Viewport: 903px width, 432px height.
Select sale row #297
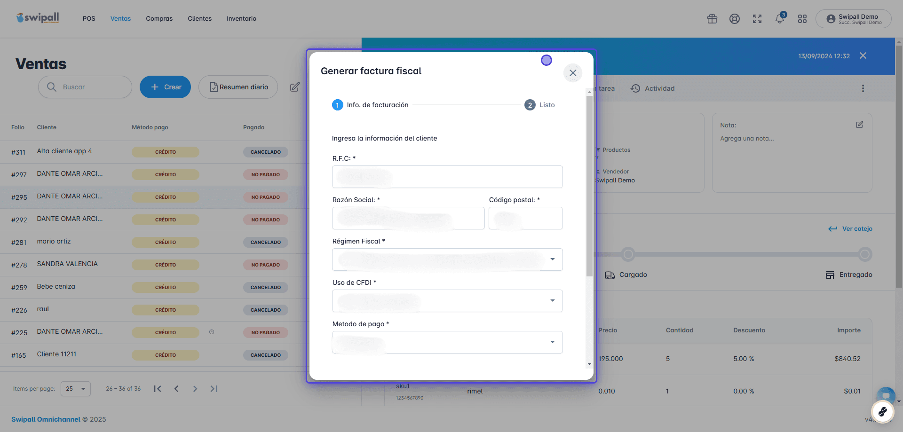point(153,174)
